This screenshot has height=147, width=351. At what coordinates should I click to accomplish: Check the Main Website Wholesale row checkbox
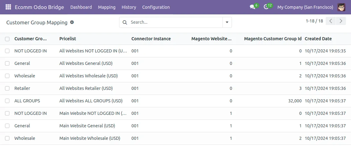[7, 138]
